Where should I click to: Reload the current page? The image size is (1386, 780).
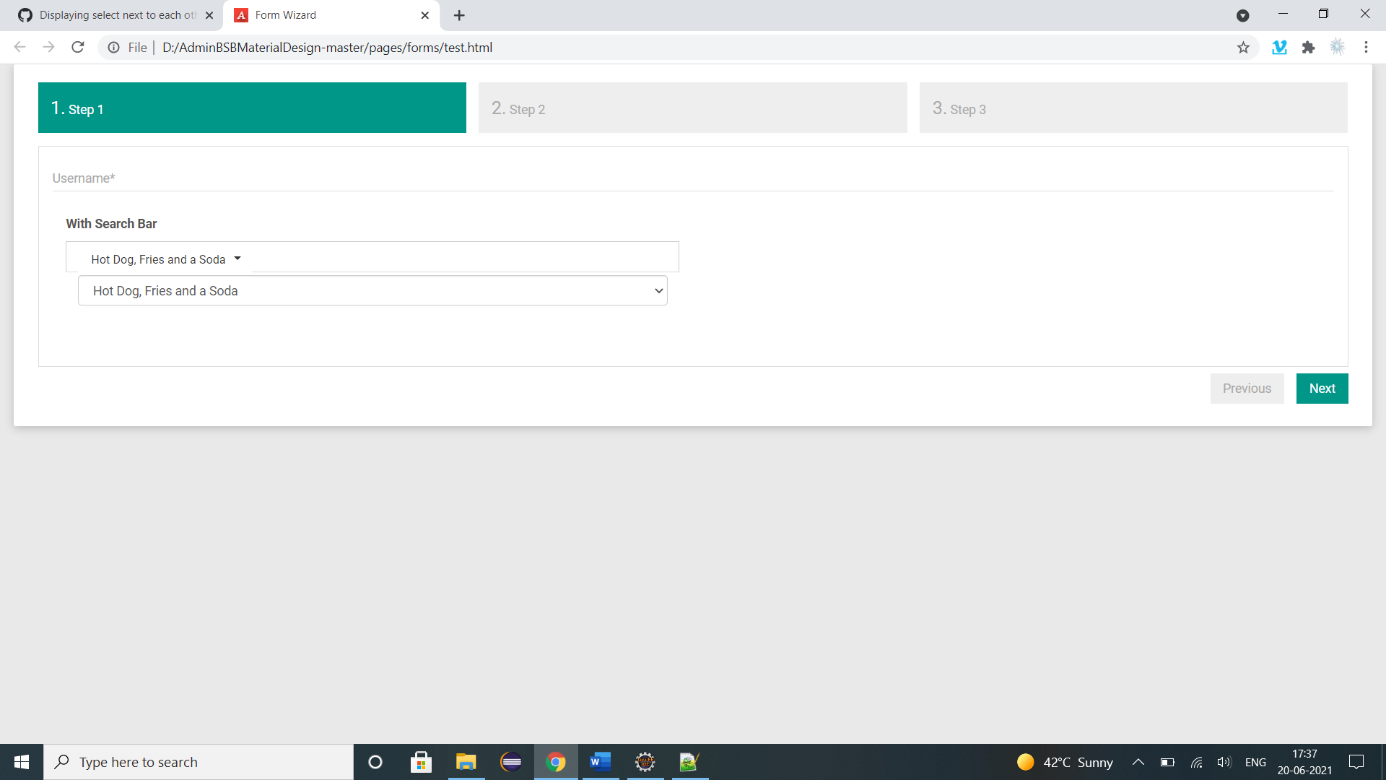pyautogui.click(x=77, y=47)
